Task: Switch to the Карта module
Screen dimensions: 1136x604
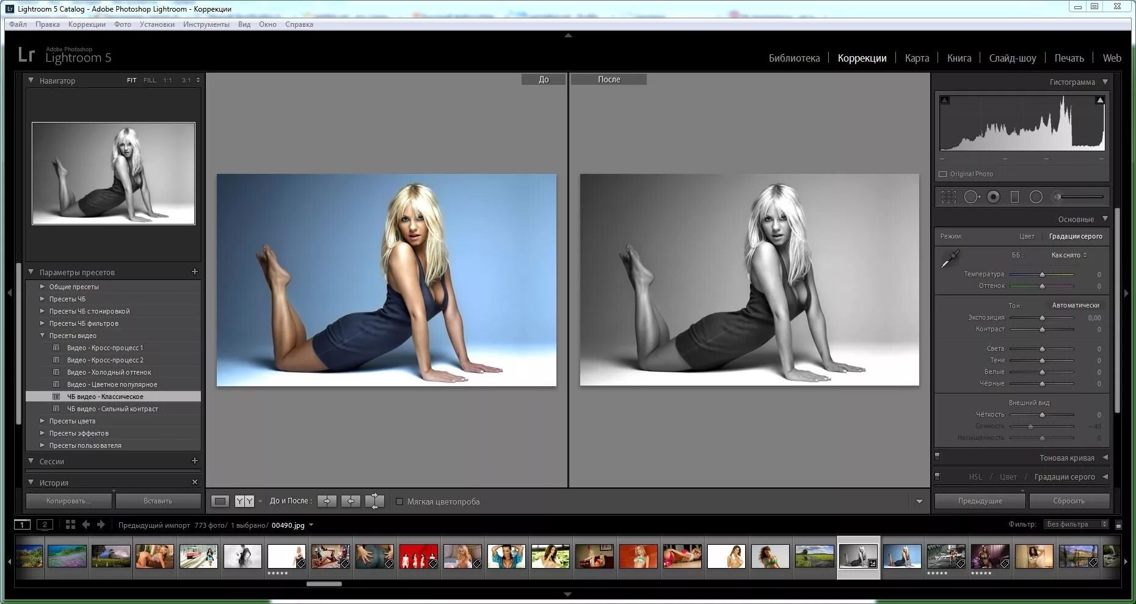Action: point(917,58)
